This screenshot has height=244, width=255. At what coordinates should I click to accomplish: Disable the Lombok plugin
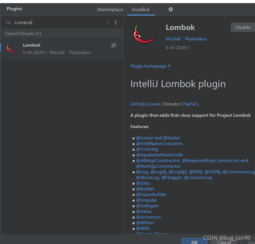(x=243, y=27)
